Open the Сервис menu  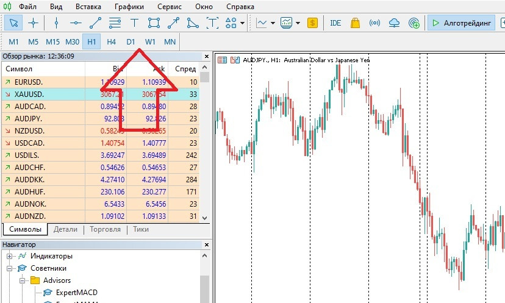coord(170,7)
